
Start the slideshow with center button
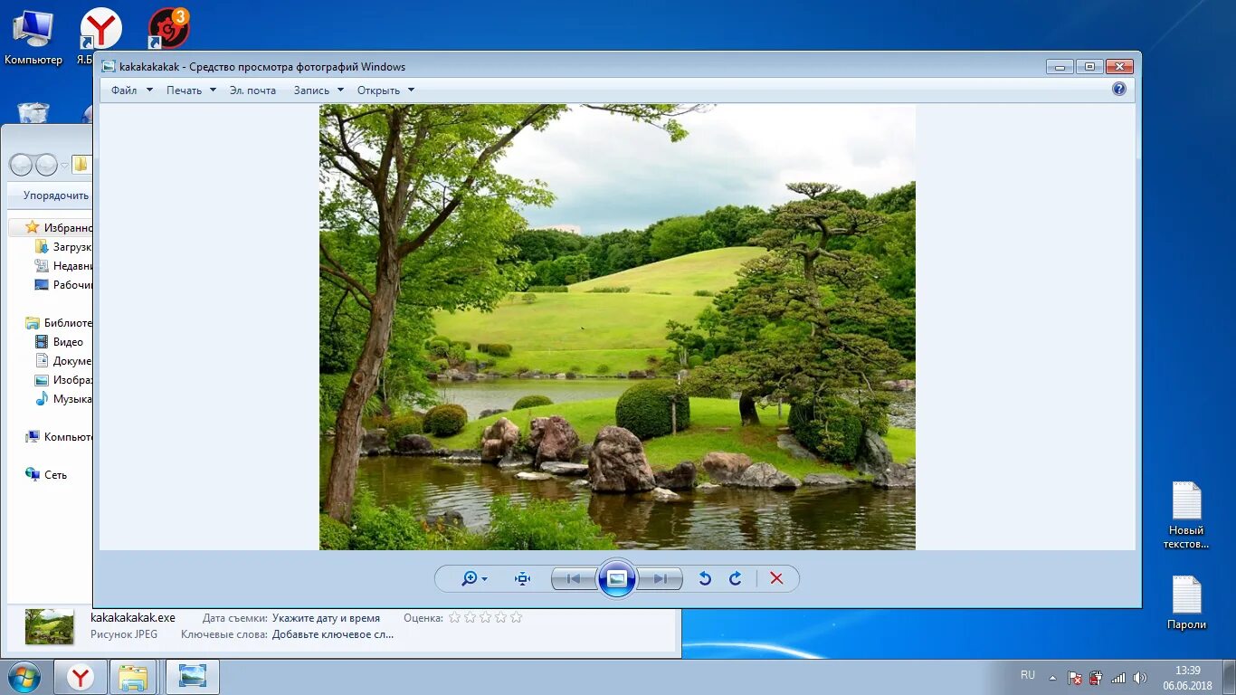[x=617, y=579]
